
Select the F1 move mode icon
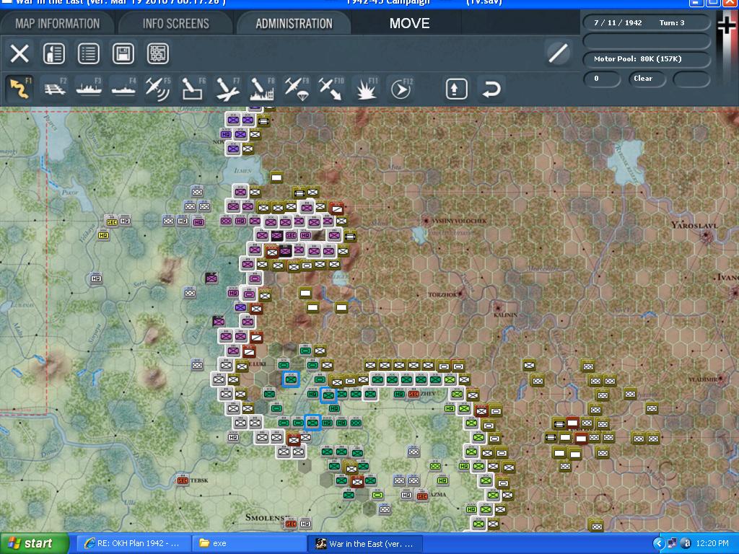pos(19,89)
